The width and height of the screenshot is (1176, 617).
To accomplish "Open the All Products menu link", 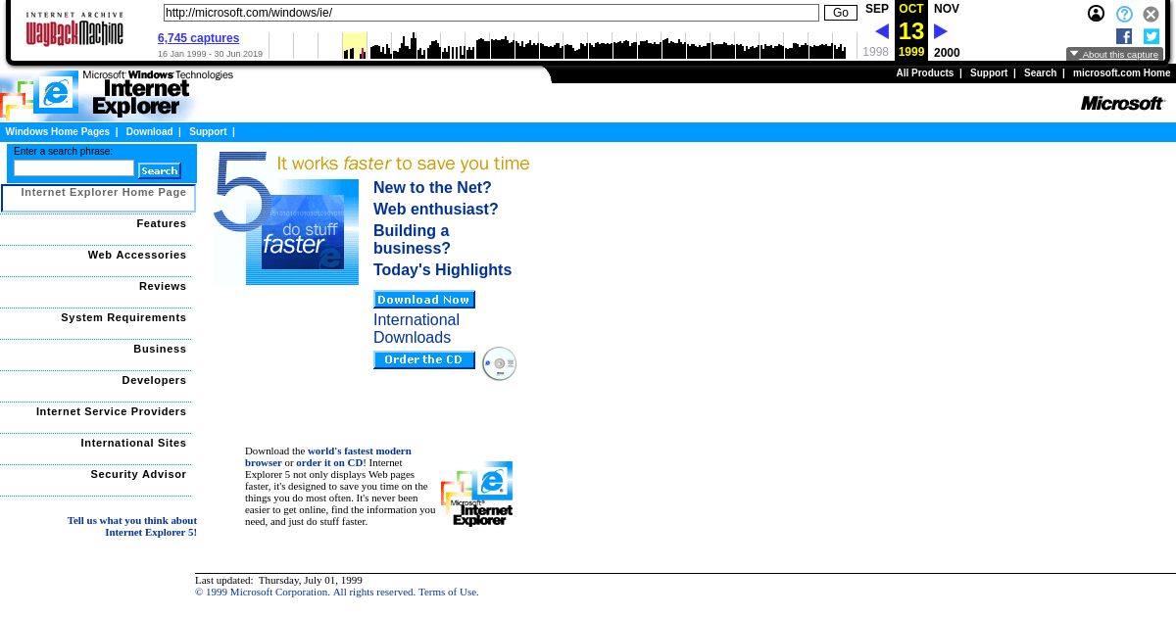I will (x=924, y=73).
